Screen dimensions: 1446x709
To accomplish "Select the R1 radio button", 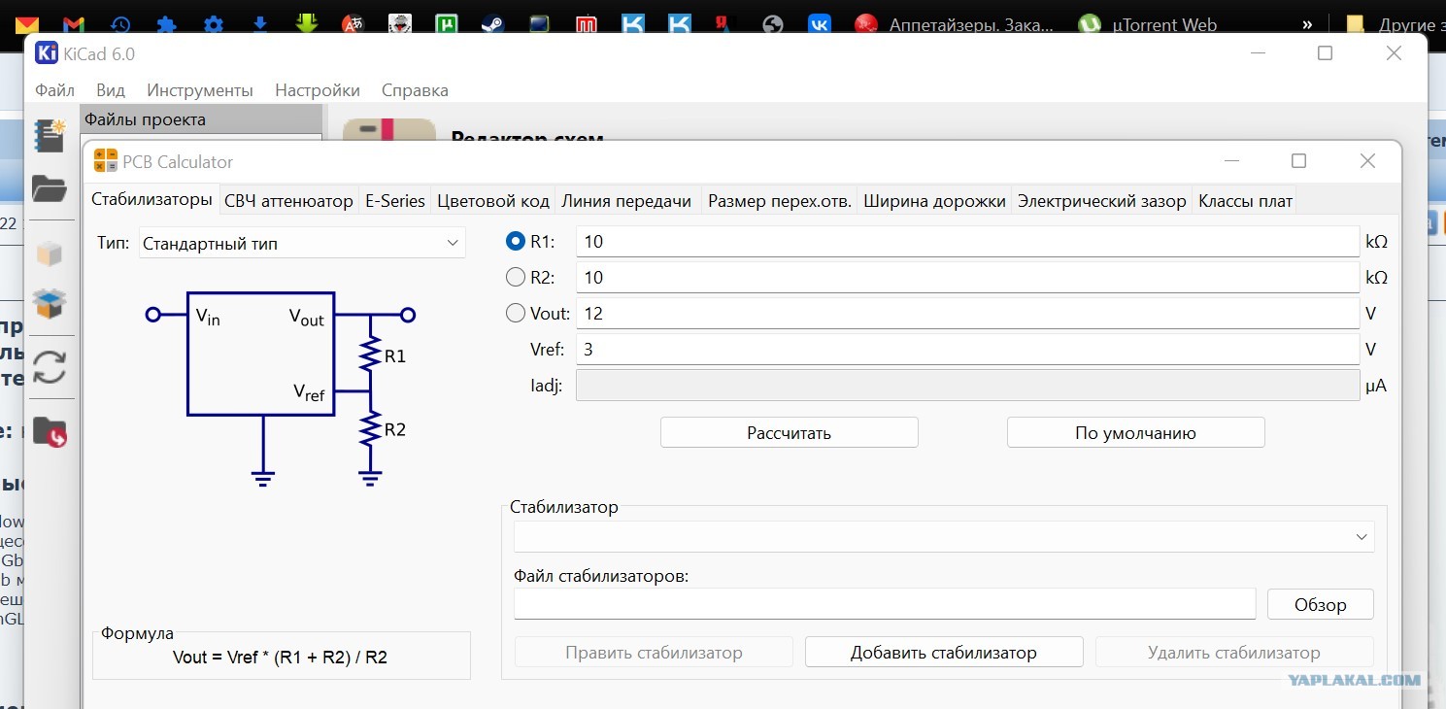I will [x=516, y=241].
